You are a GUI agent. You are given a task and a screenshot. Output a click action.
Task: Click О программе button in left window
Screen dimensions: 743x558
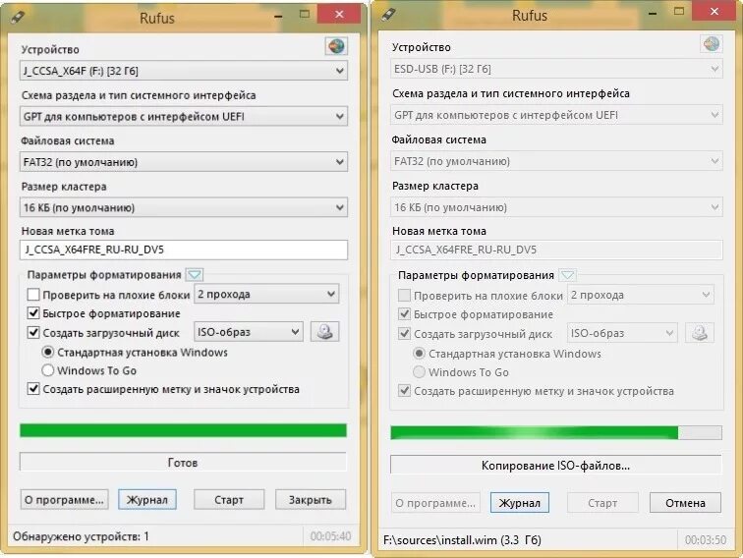(65, 500)
